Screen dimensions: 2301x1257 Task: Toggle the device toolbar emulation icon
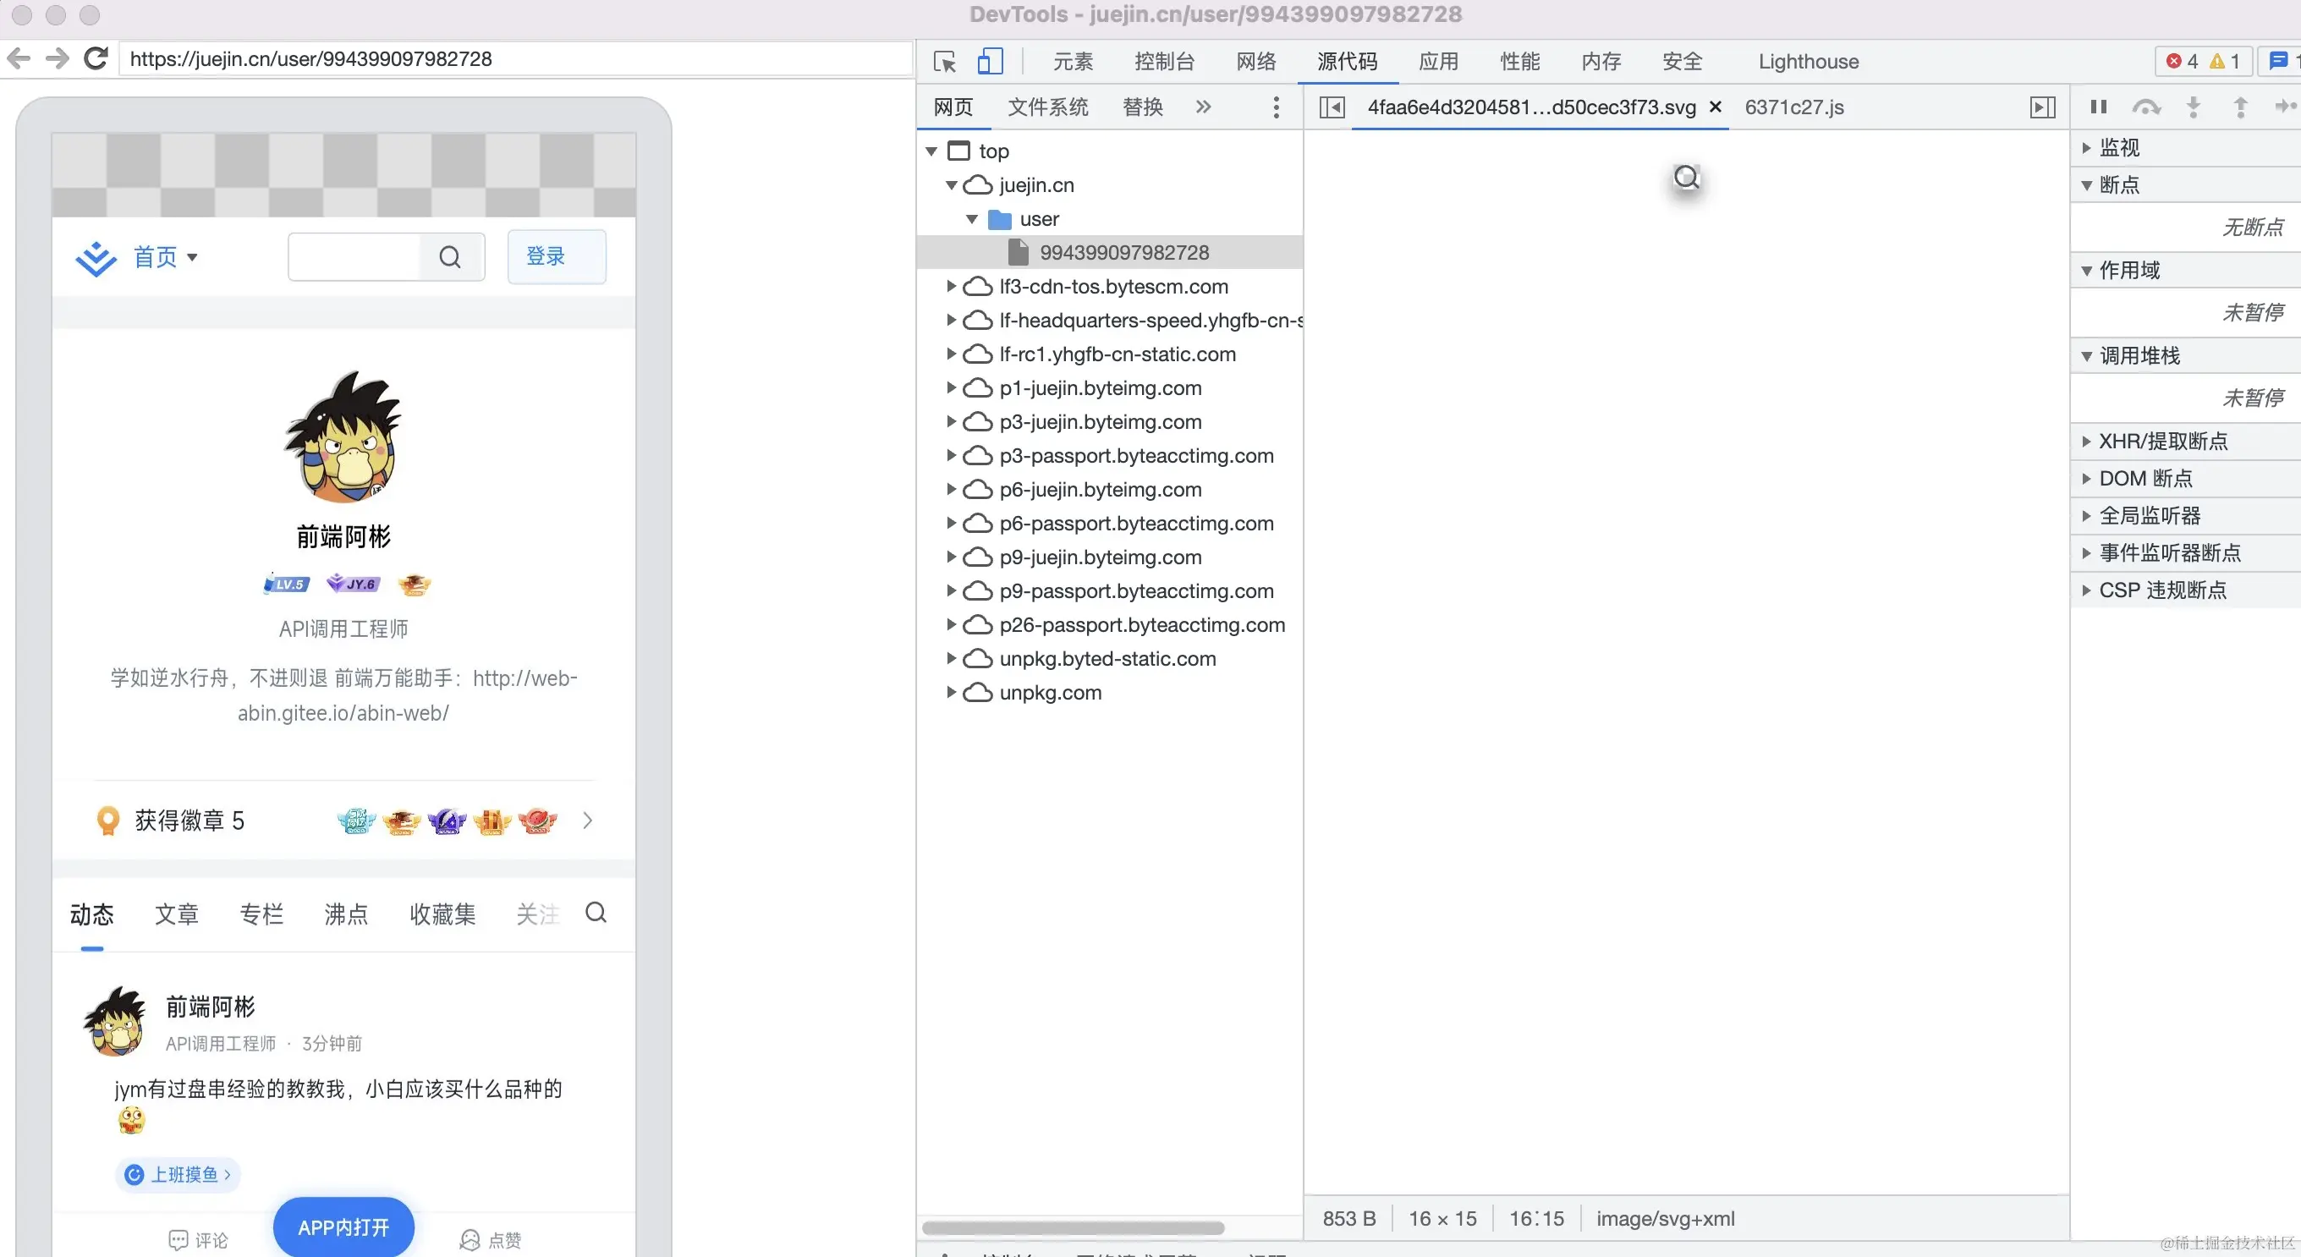[x=990, y=62]
